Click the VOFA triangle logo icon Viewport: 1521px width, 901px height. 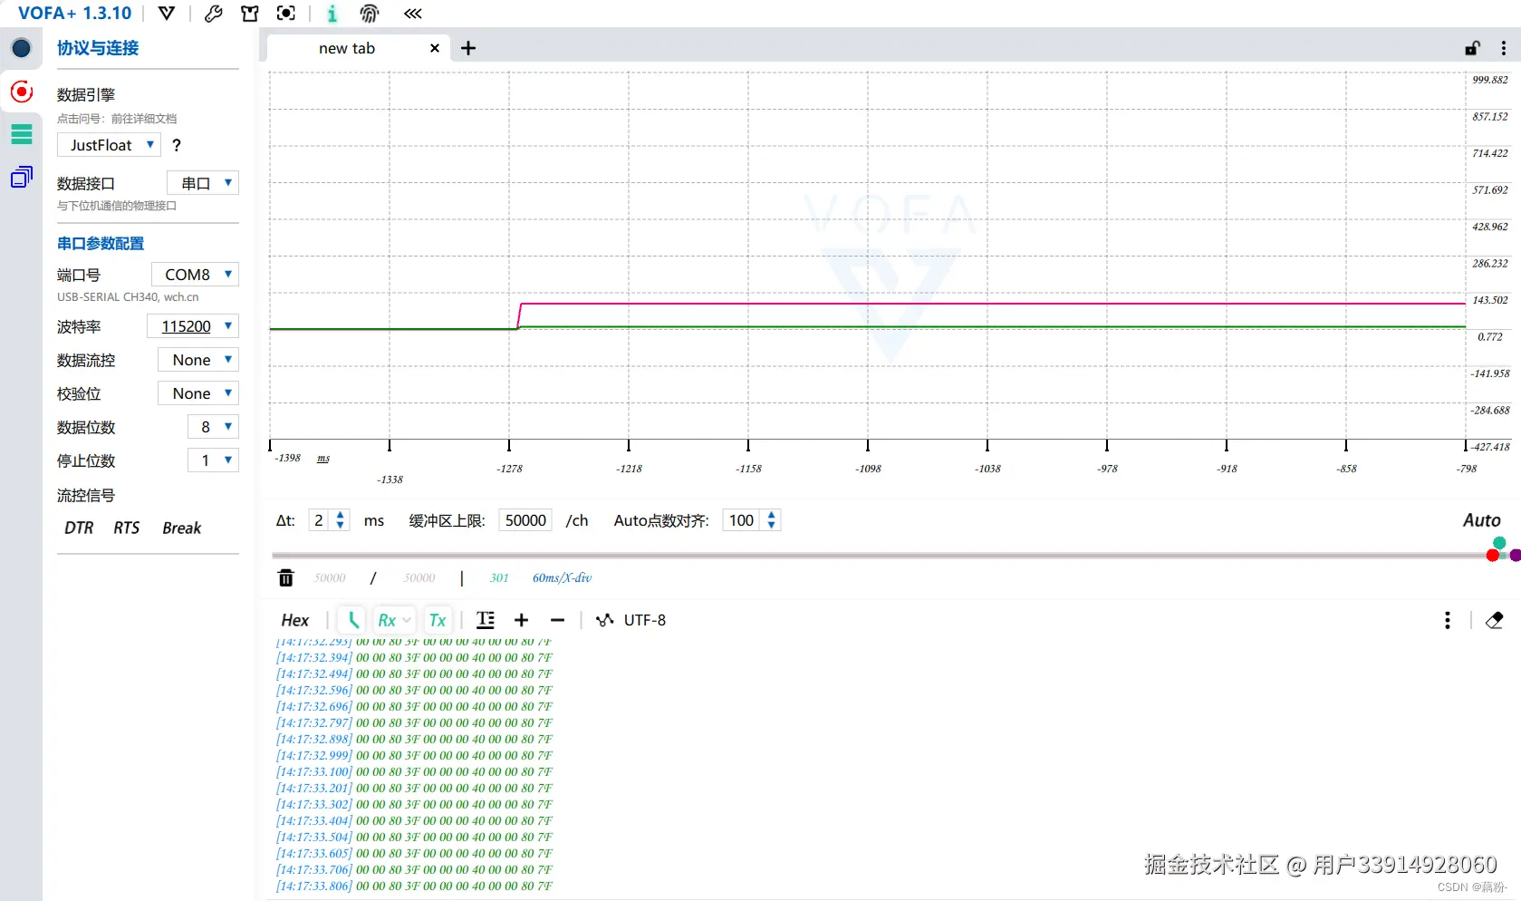coord(167,14)
